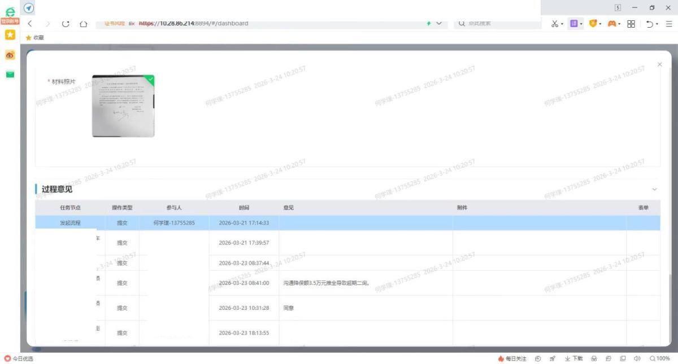The image size is (678, 364).
Task: Reload the page with refresh icon
Action: (66, 24)
